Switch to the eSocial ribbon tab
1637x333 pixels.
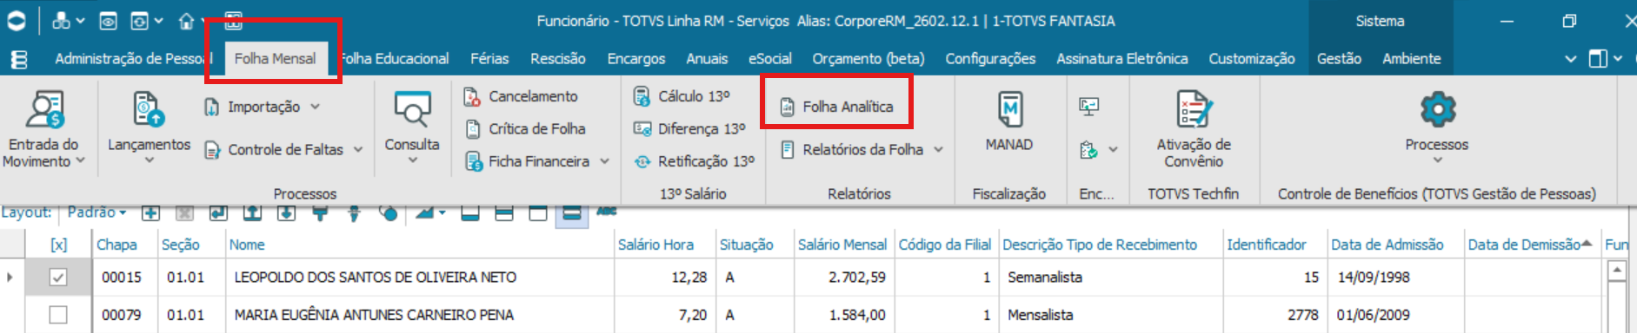(x=769, y=59)
